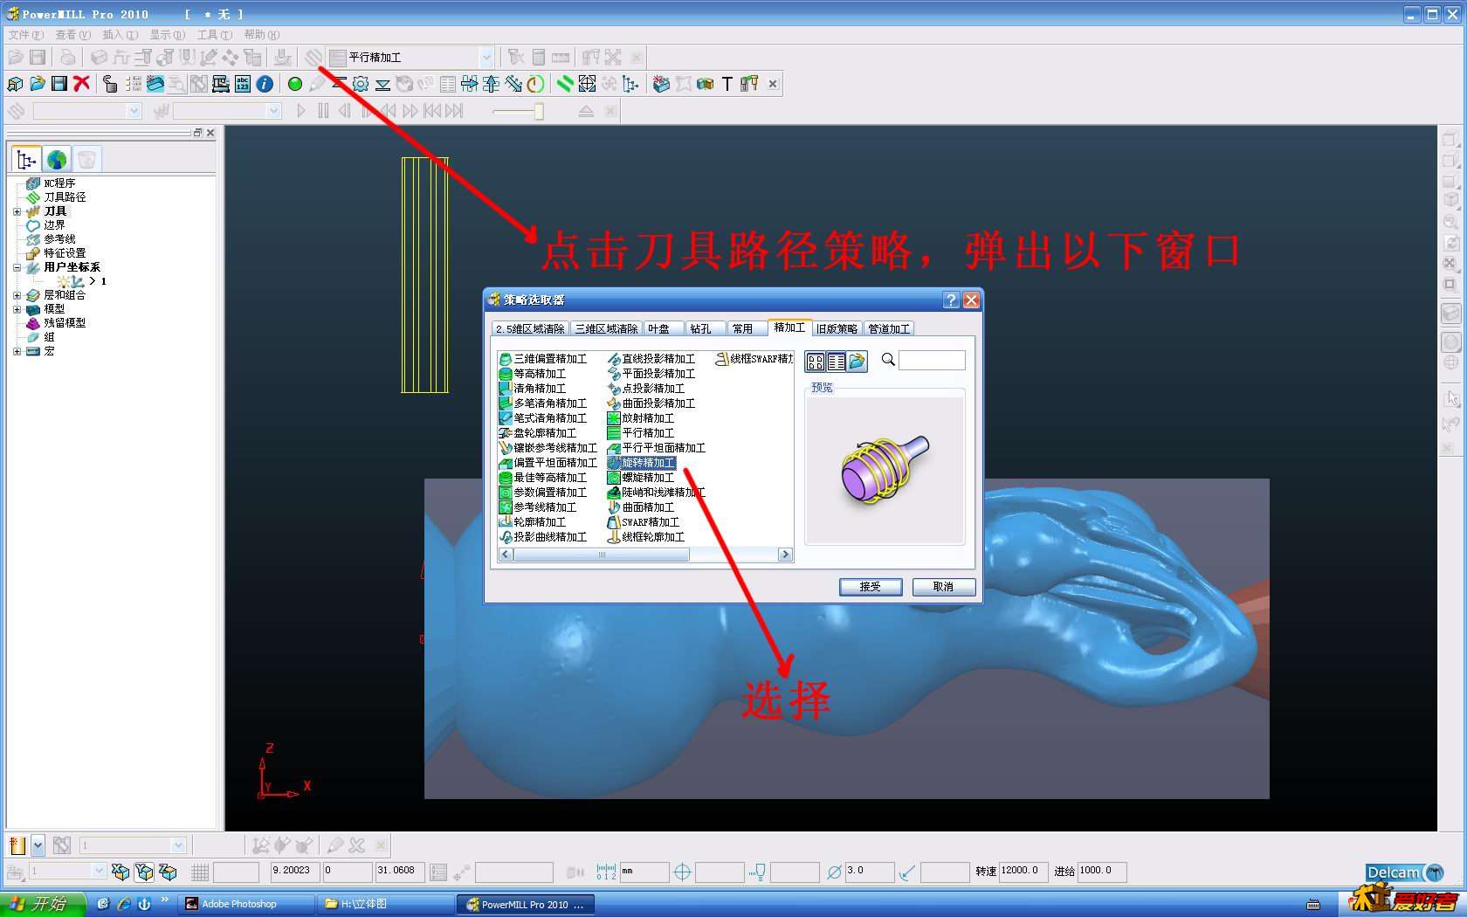Screen dimensions: 1467x917
Task: Expand the 模型 tree node
Action: (17, 309)
